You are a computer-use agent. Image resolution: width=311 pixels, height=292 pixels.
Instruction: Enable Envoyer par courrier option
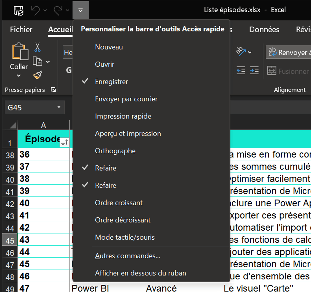coord(151,99)
